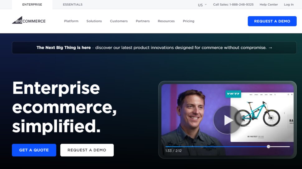Select the Enterprise tab
Screen dimensions: 302x169
pyautogui.click(x=32, y=5)
